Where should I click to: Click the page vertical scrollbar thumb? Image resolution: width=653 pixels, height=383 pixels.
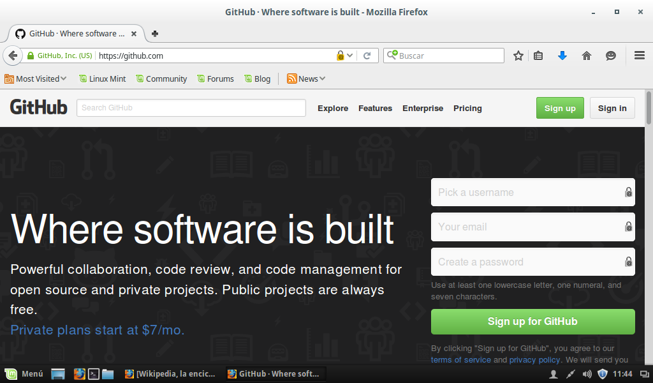coord(649,108)
